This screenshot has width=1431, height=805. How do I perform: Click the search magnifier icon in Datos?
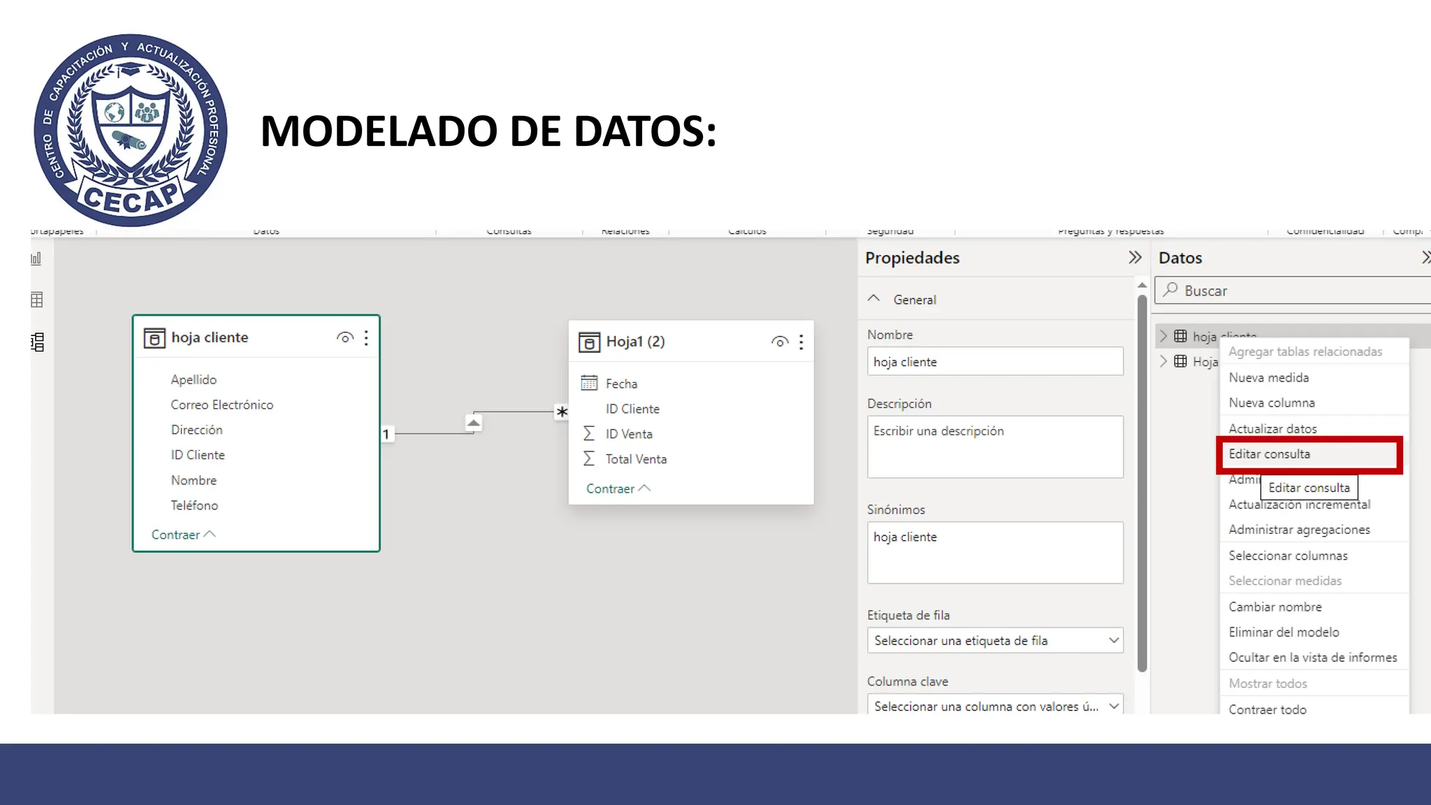click(x=1170, y=290)
